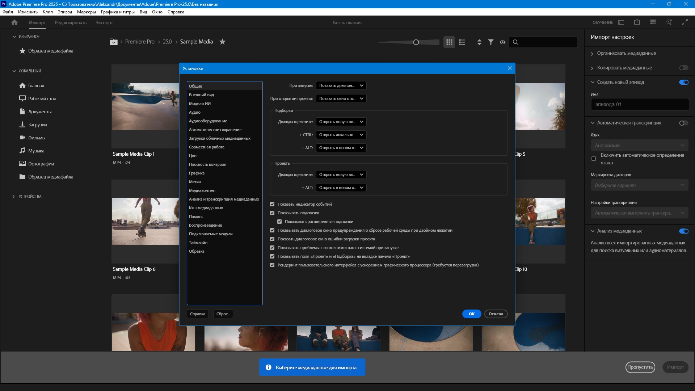The height and width of the screenshot is (391, 695).
Task: Switch to list view icon
Action: pyautogui.click(x=462, y=42)
